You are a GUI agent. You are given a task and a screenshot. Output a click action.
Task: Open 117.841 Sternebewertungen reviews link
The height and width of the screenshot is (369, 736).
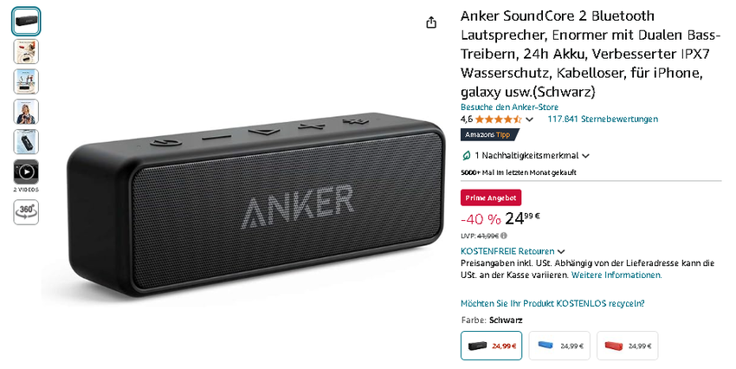pyautogui.click(x=603, y=119)
